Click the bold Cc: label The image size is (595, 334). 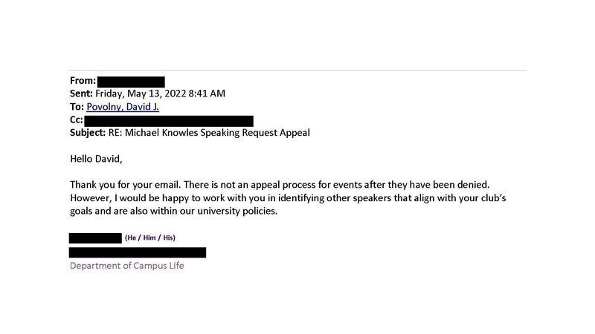[x=77, y=120]
